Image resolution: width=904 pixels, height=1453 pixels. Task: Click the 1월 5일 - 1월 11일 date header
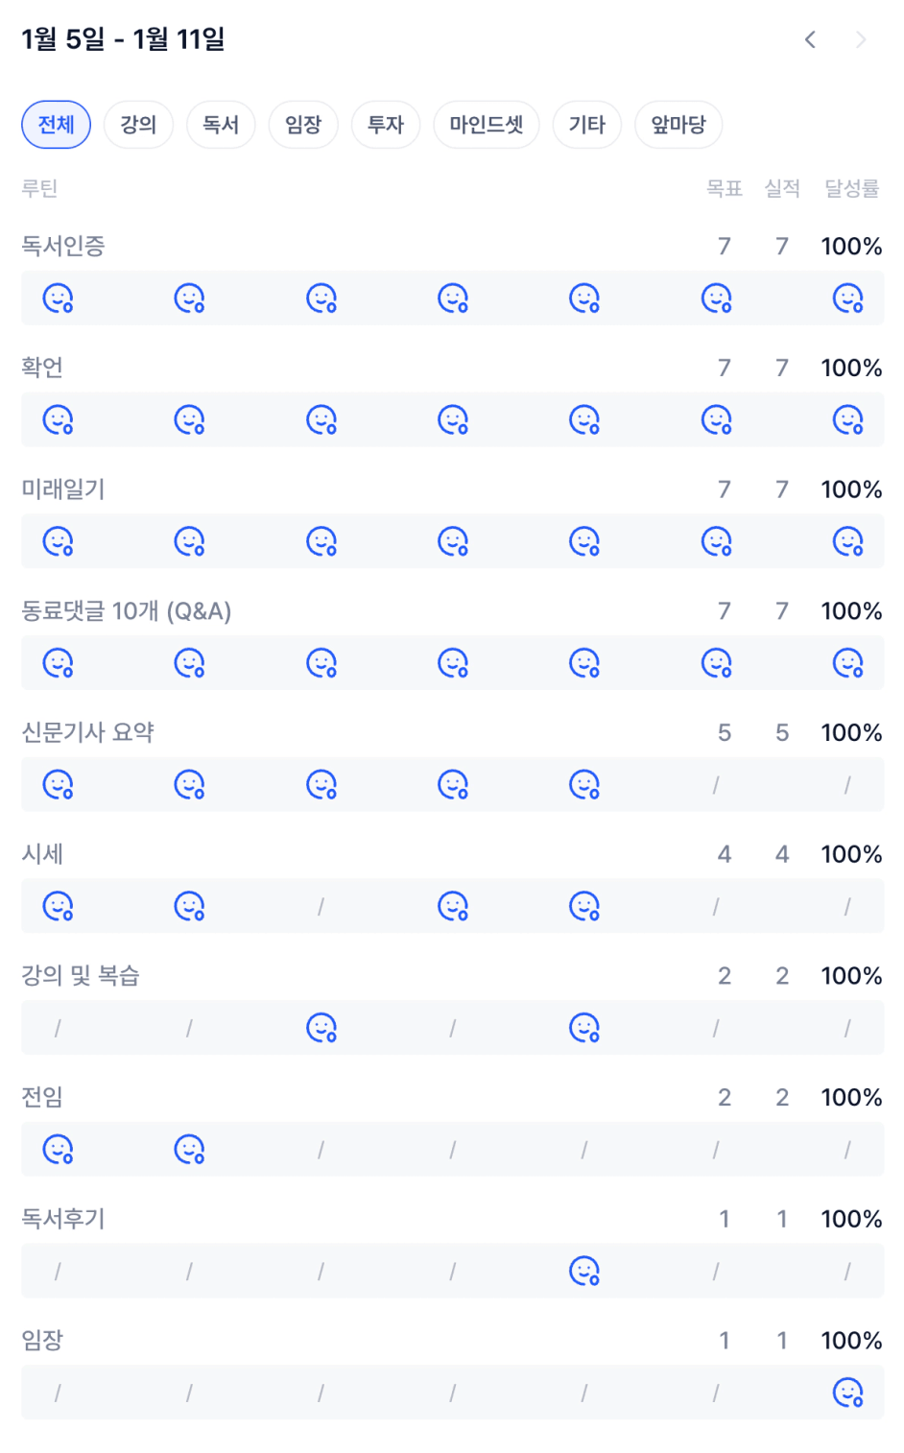point(123,39)
